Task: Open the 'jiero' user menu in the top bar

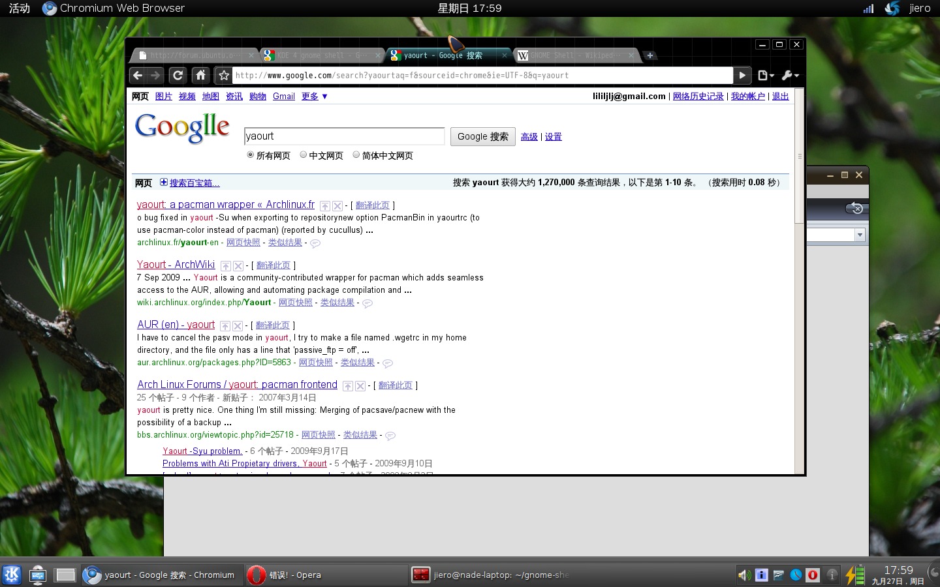Action: pyautogui.click(x=920, y=8)
